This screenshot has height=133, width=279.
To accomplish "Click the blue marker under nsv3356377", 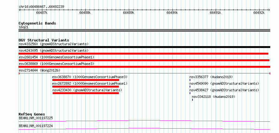I will (190, 80).
